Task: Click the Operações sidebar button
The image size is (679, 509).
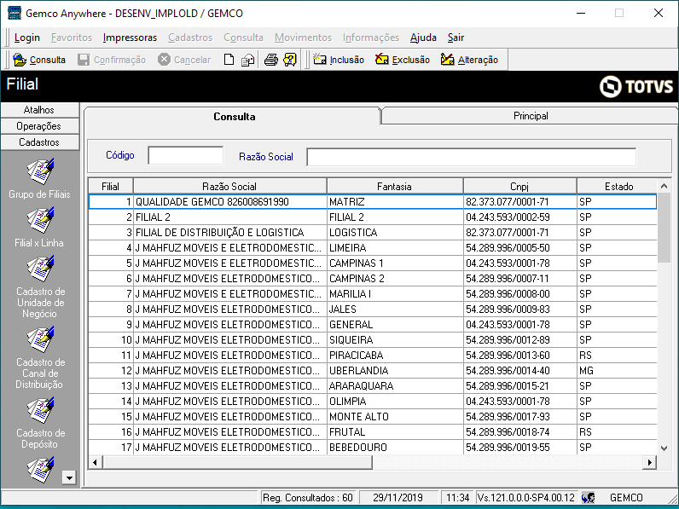Action: coord(39,126)
